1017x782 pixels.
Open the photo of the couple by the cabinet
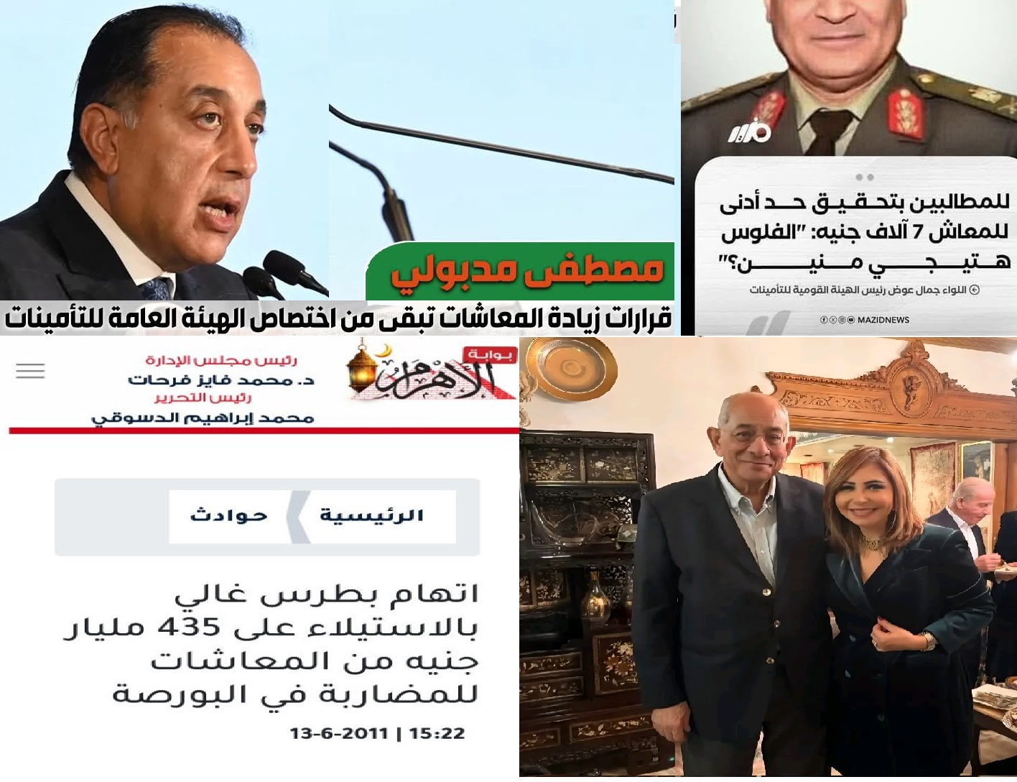768,557
